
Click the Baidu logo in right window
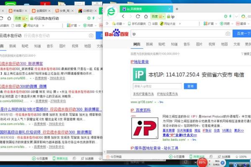(x=117, y=33)
